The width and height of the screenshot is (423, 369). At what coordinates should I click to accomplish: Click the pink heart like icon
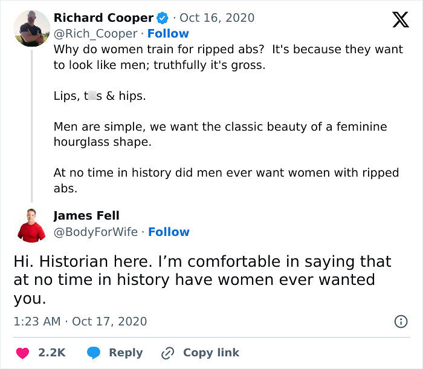22,353
